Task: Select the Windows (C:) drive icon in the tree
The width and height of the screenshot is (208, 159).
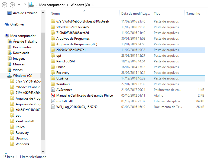Action: (9, 75)
